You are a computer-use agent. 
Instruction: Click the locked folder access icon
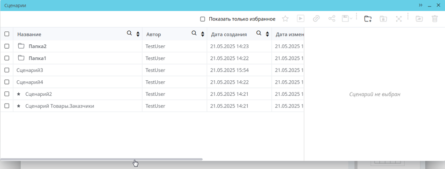click(384, 19)
